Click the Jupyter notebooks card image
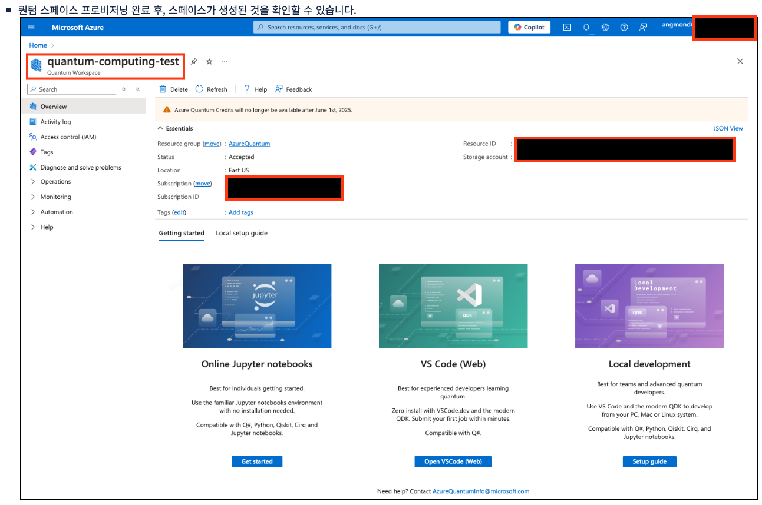This screenshot has height=505, width=762. (x=257, y=306)
